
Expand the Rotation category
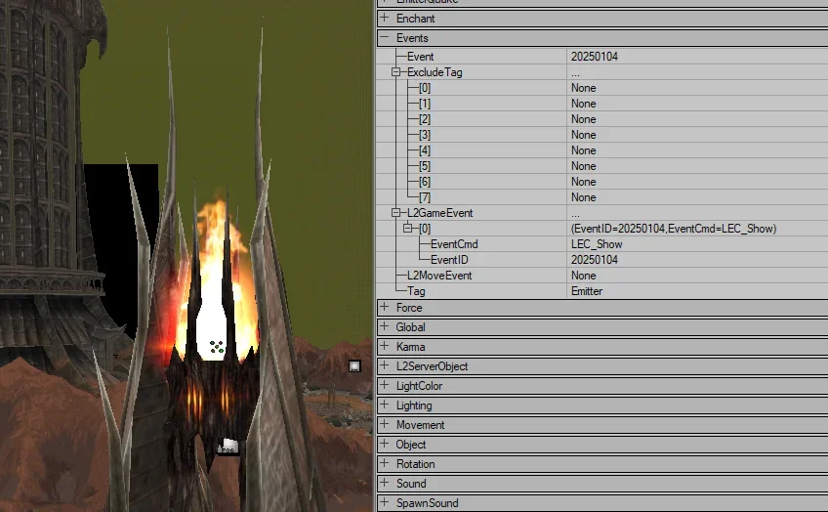pos(385,463)
